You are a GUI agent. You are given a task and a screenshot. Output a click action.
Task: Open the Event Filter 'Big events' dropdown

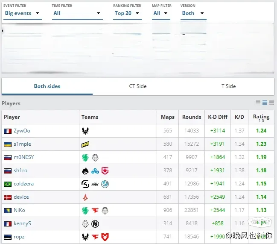(x=22, y=13)
